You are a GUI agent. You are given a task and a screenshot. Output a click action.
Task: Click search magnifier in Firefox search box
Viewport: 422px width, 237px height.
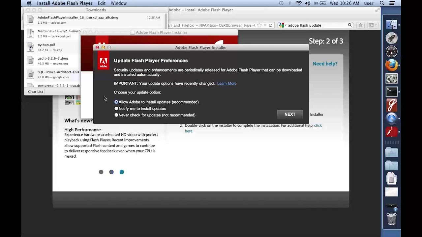coord(350,25)
